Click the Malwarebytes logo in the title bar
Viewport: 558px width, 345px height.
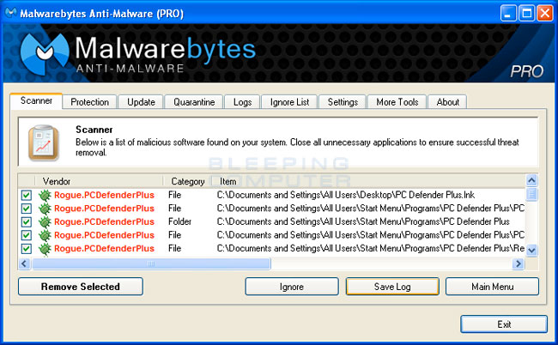click(10, 13)
